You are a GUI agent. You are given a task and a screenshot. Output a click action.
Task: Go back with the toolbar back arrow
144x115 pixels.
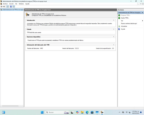1,7
